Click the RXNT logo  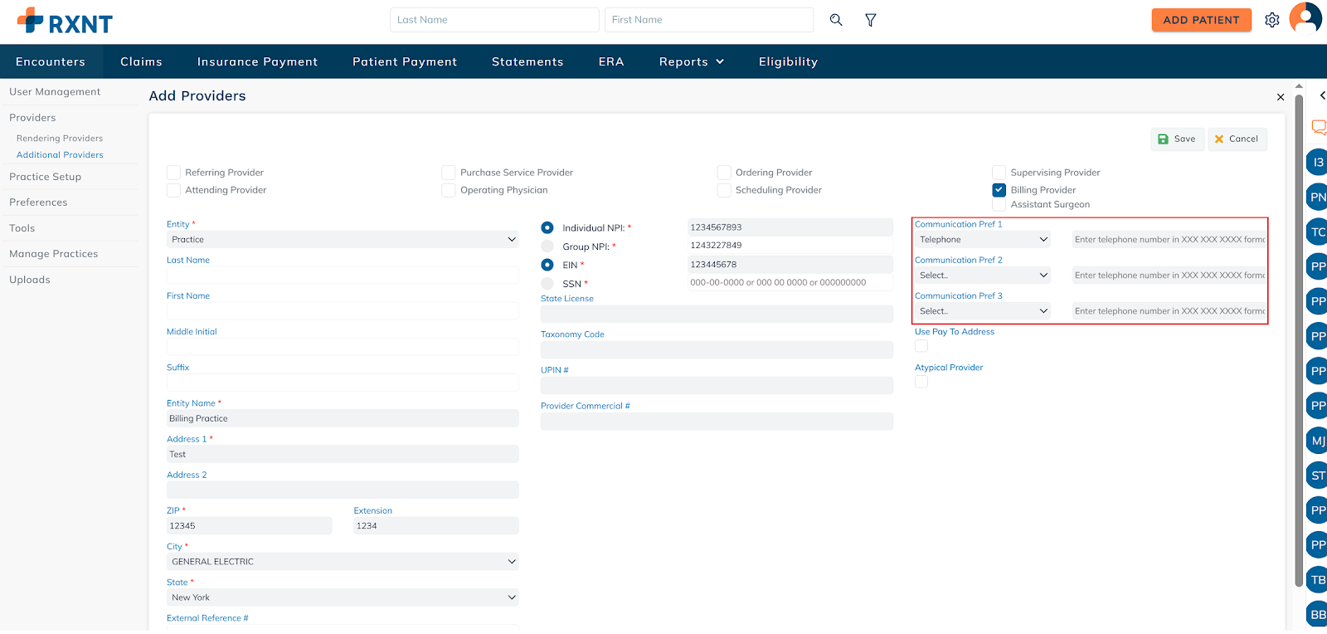click(65, 22)
